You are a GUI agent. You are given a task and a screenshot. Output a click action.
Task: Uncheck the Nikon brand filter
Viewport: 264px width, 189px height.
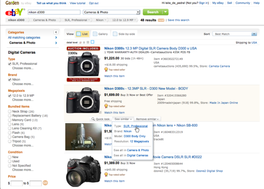[x=10, y=79]
